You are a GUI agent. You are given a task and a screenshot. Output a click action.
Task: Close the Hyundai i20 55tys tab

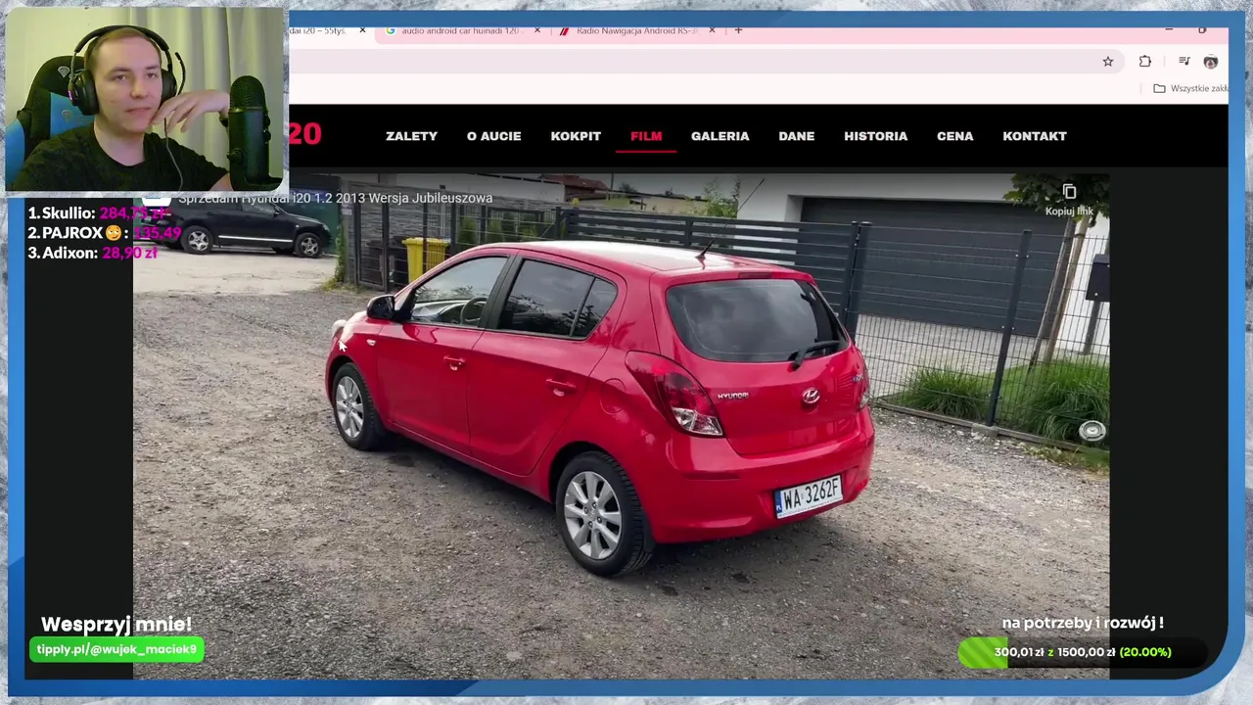click(362, 30)
